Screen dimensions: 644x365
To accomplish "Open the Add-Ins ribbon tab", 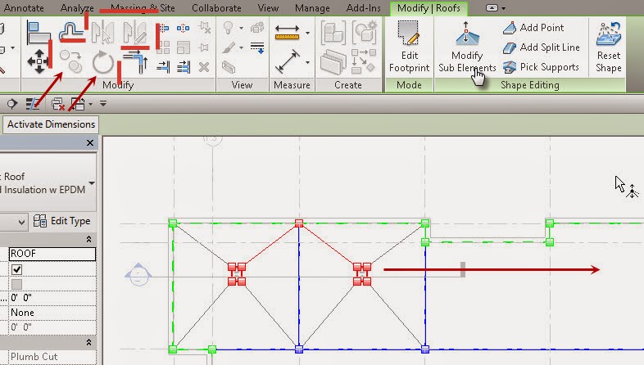I will (x=363, y=8).
